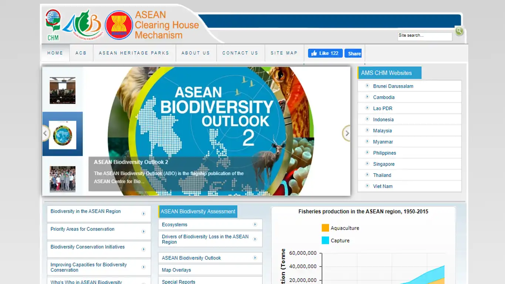505x284 pixels.
Task: Click arrow icon beside Thailand
Action: pos(367,174)
